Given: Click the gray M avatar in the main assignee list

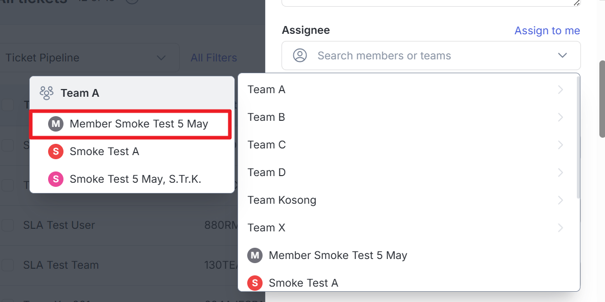Looking at the screenshot, I should pyautogui.click(x=255, y=255).
